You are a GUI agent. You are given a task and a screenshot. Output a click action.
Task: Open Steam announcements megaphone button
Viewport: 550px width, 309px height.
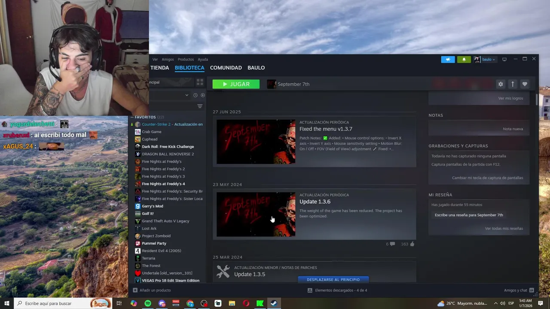pos(448,59)
